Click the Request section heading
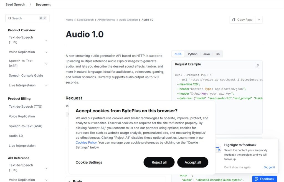Viewport: 284px width, 182px height. point(74,98)
